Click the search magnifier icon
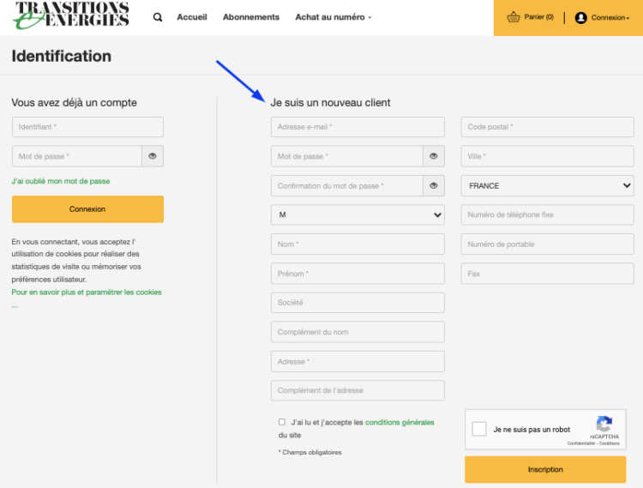The width and height of the screenshot is (643, 488). (158, 17)
